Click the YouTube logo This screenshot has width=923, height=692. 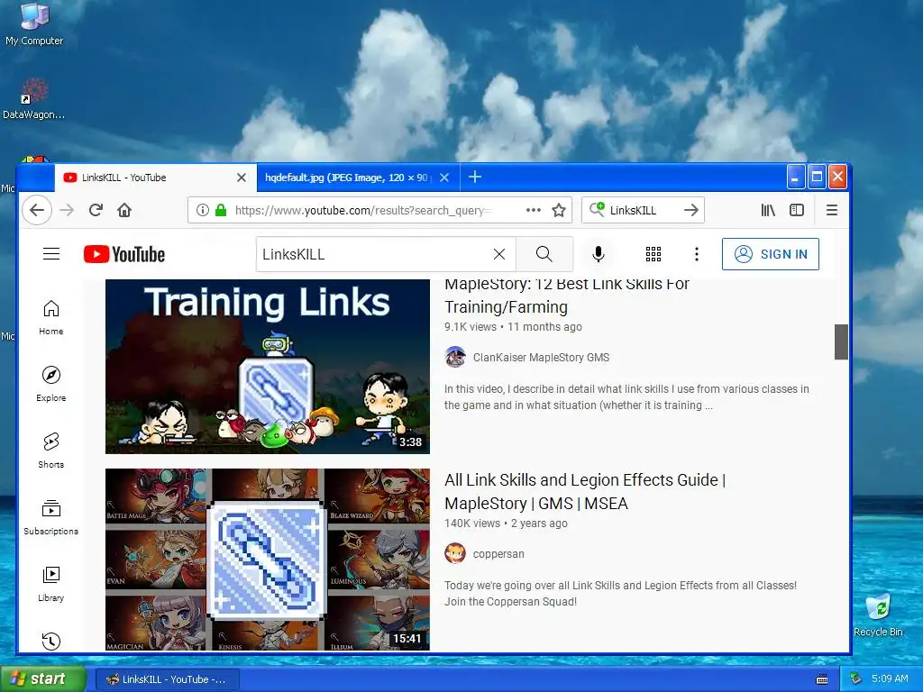click(124, 254)
